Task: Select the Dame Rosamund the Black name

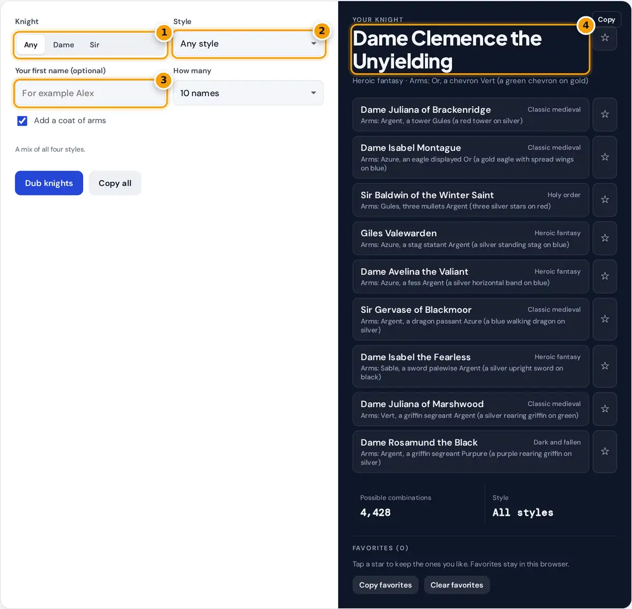Action: 419,443
